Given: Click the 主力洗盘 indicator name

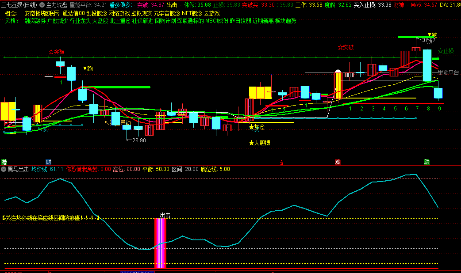Looking at the screenshot, I should (57, 5).
